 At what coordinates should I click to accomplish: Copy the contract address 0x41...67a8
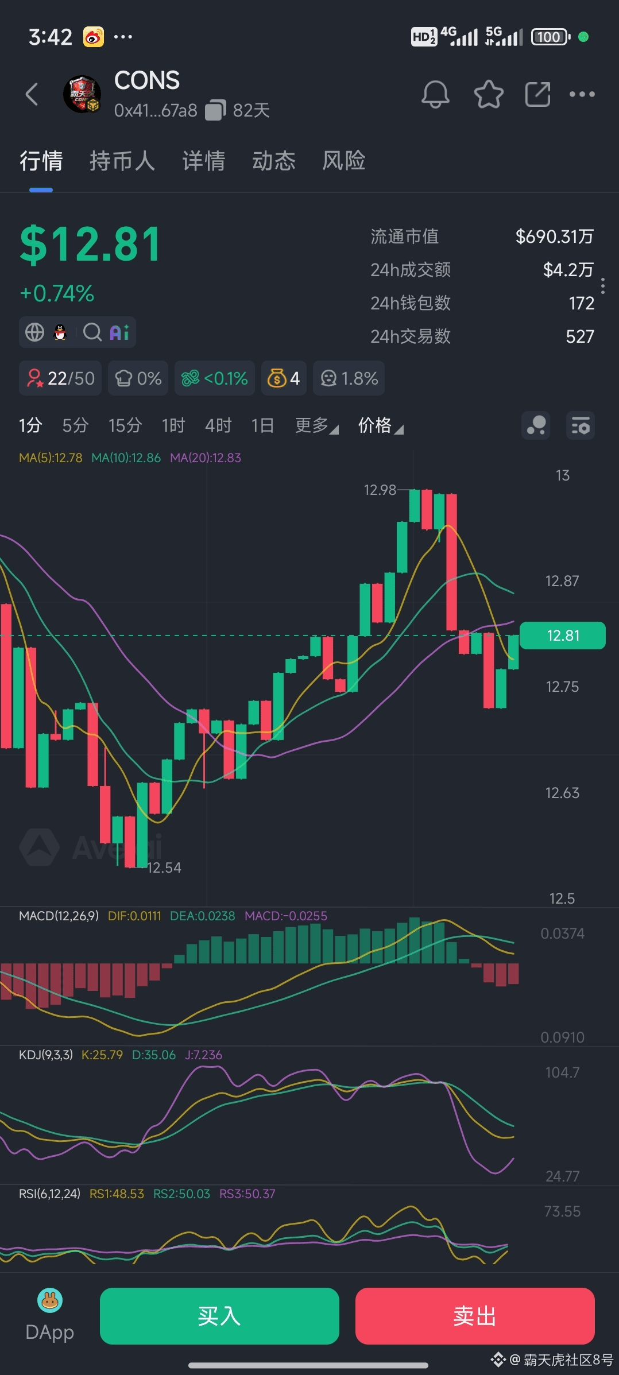(216, 110)
